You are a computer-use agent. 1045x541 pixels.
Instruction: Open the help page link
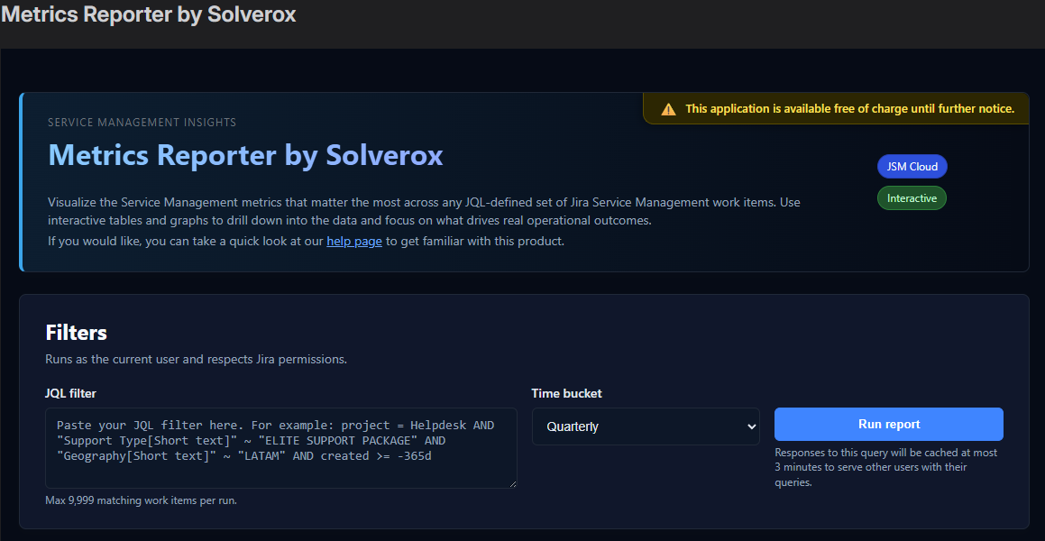pos(353,241)
